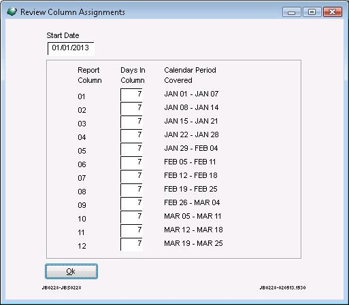Select Days In Column field for column 10

point(131,217)
